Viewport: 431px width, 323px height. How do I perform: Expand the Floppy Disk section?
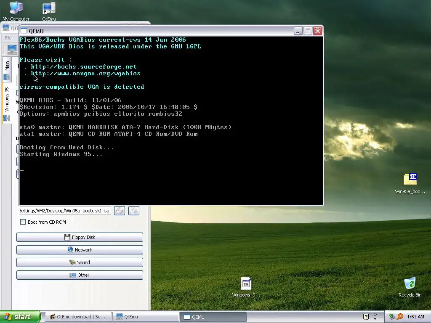[x=80, y=237]
